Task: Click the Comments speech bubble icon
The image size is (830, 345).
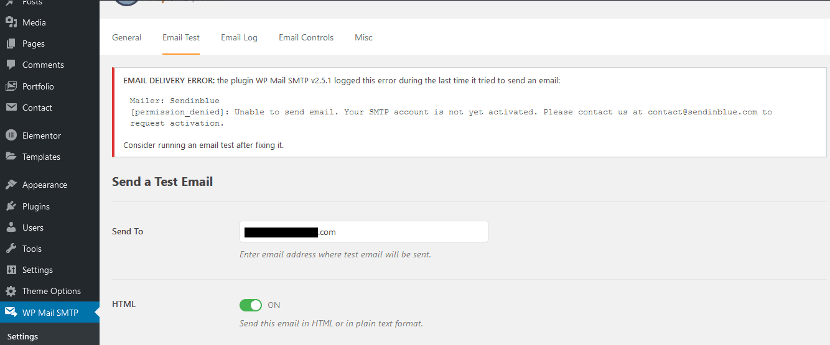Action: click(11, 65)
